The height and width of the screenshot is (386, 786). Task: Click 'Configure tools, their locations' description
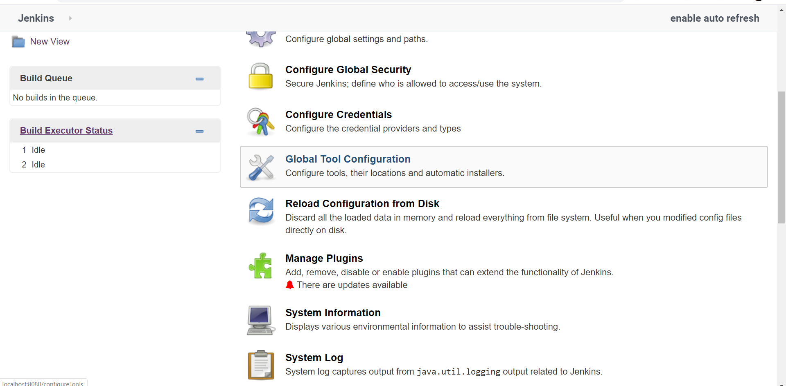coord(395,173)
